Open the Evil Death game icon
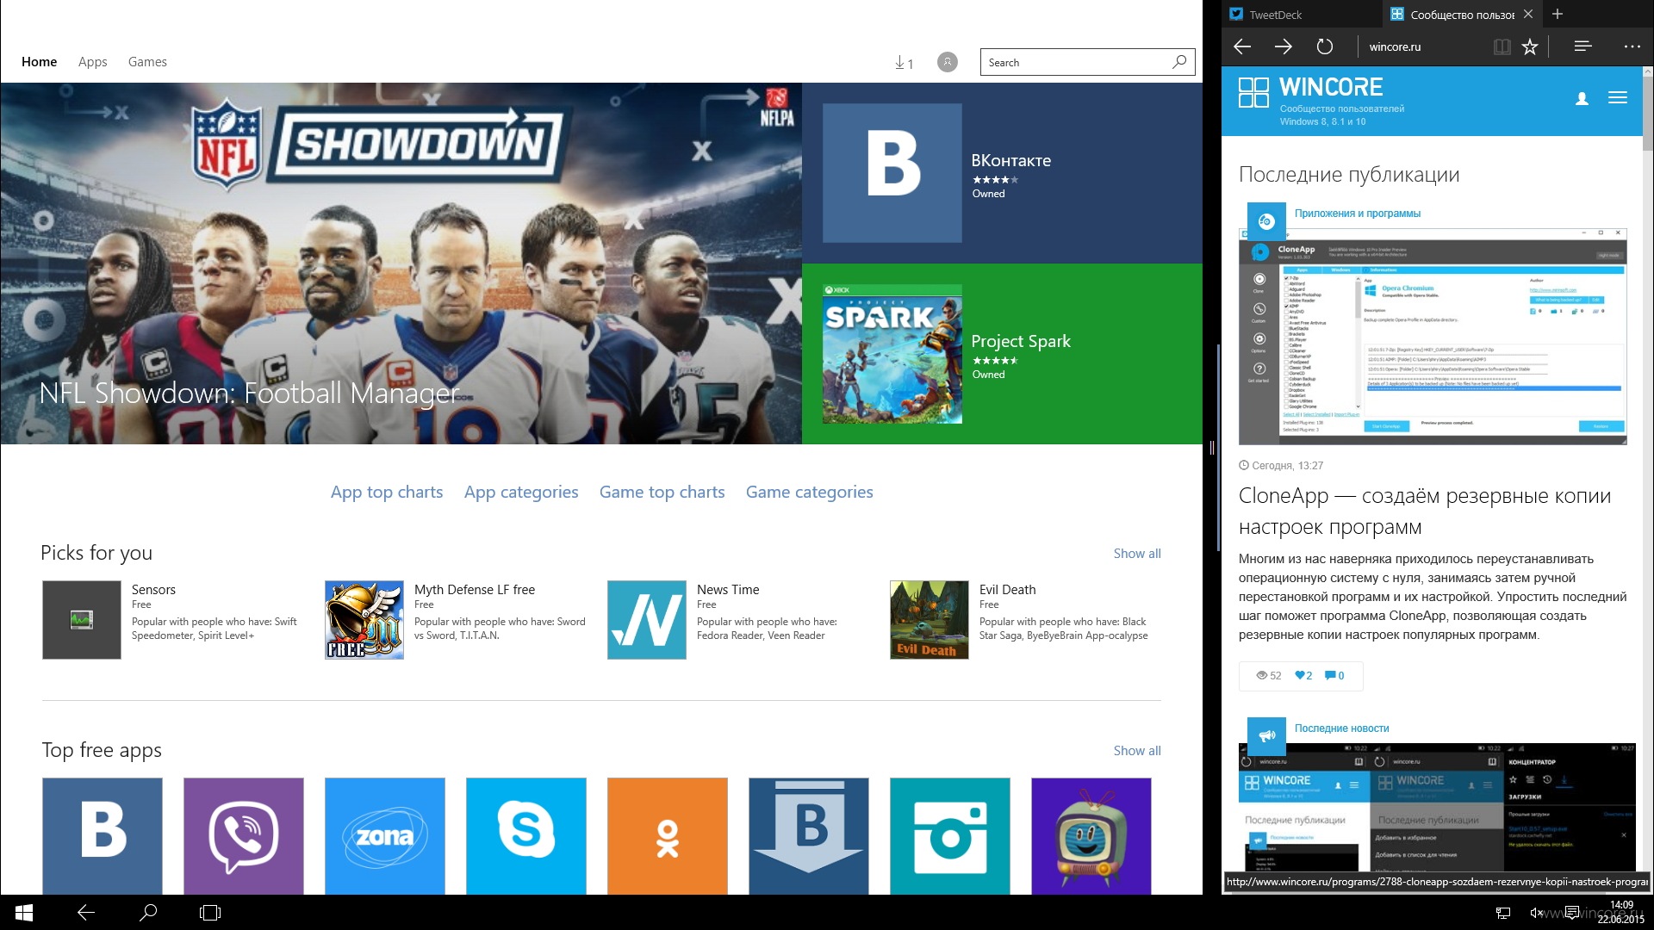Screen dimensions: 1654x930 pyautogui.click(x=930, y=620)
